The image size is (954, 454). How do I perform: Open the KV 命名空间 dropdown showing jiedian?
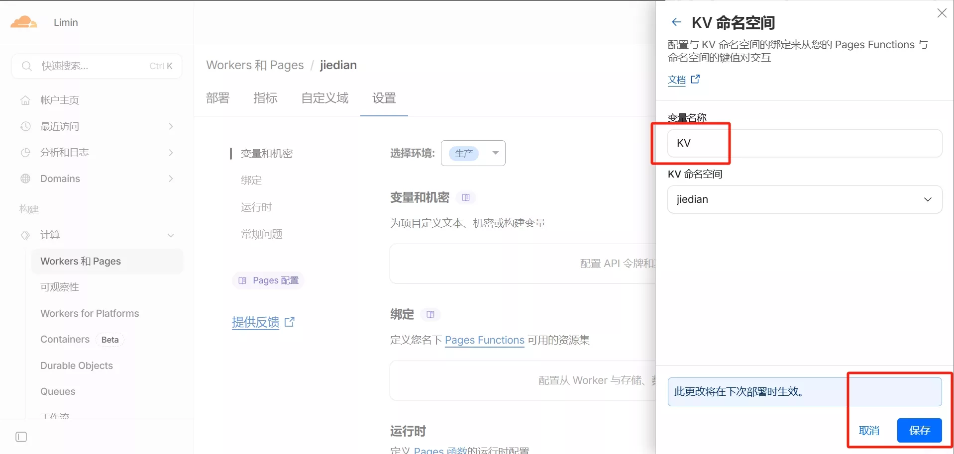(x=804, y=199)
